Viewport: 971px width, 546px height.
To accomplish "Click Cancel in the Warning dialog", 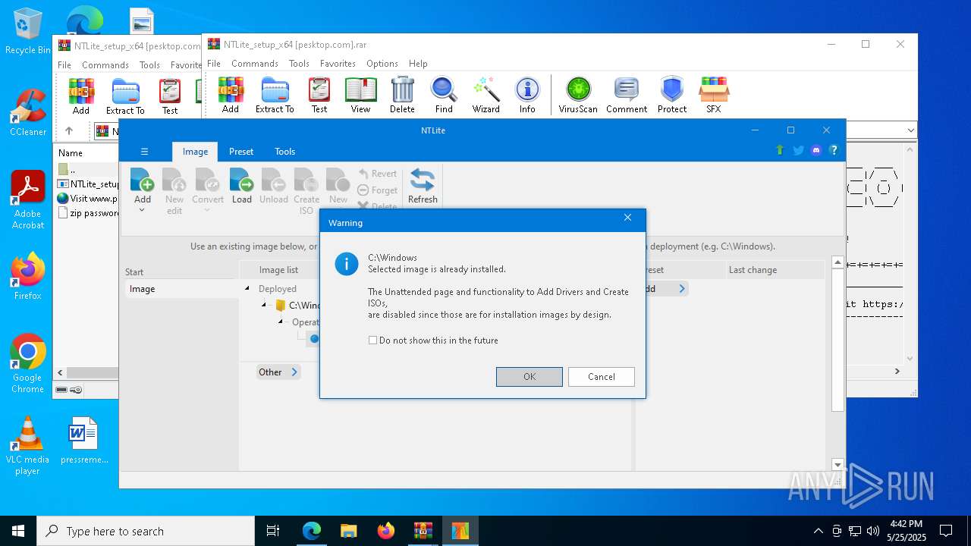I will pos(602,377).
